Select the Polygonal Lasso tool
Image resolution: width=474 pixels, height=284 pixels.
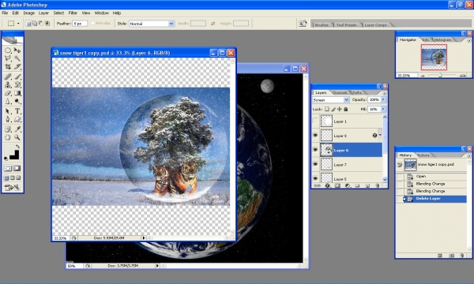pyautogui.click(x=8, y=58)
